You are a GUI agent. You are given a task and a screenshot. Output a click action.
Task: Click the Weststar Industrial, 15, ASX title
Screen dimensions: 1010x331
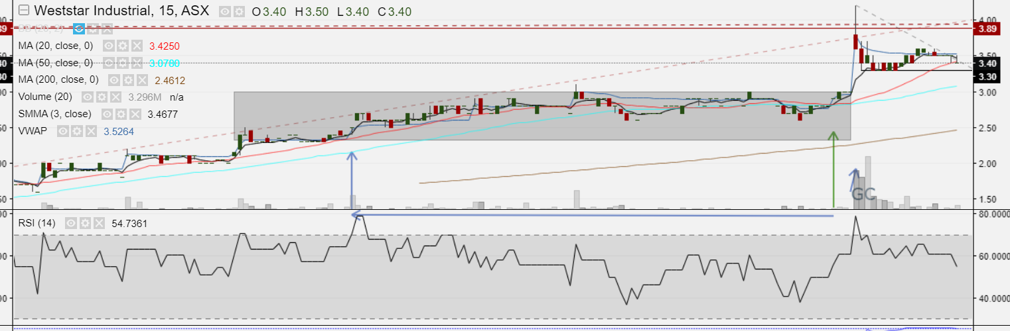click(121, 11)
